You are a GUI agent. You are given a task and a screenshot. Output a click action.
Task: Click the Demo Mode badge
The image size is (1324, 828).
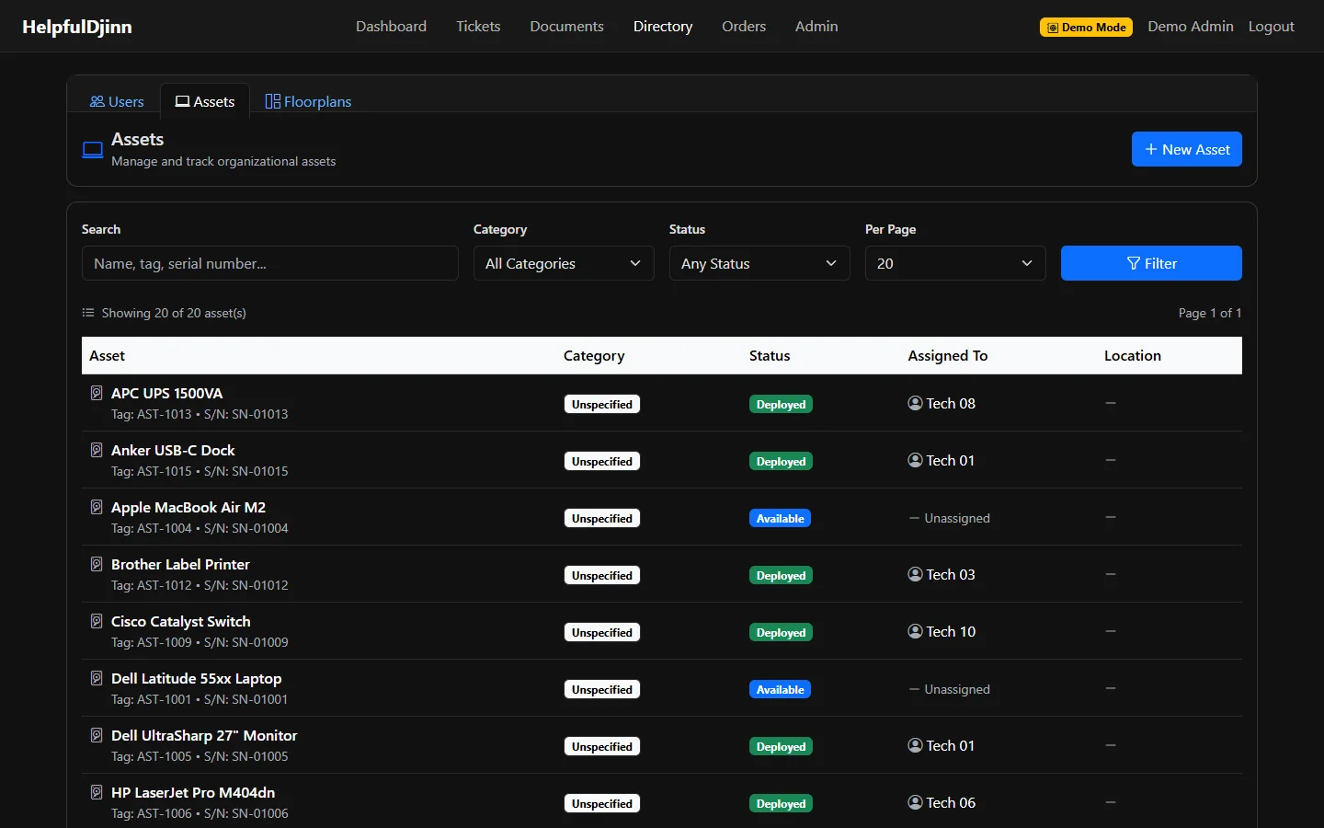1086,28
